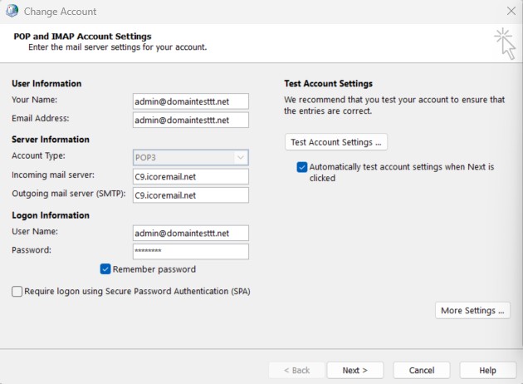Click the POP and IMAP Account Settings heading
The width and height of the screenshot is (523, 384).
[x=83, y=37]
